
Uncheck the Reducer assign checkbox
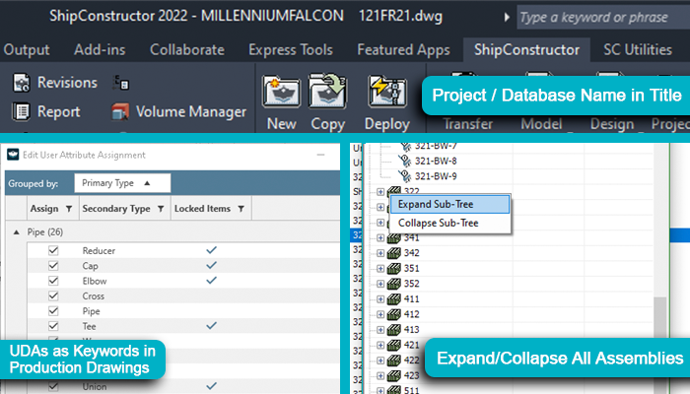point(53,250)
